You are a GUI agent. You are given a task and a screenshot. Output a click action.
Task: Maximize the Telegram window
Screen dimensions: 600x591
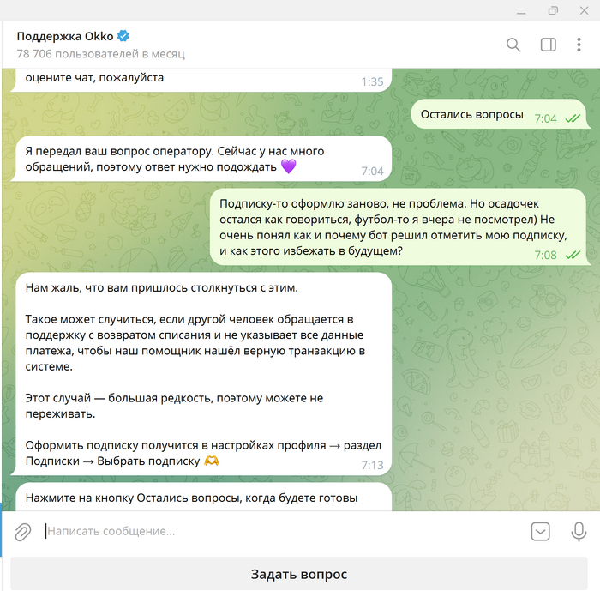click(x=553, y=10)
